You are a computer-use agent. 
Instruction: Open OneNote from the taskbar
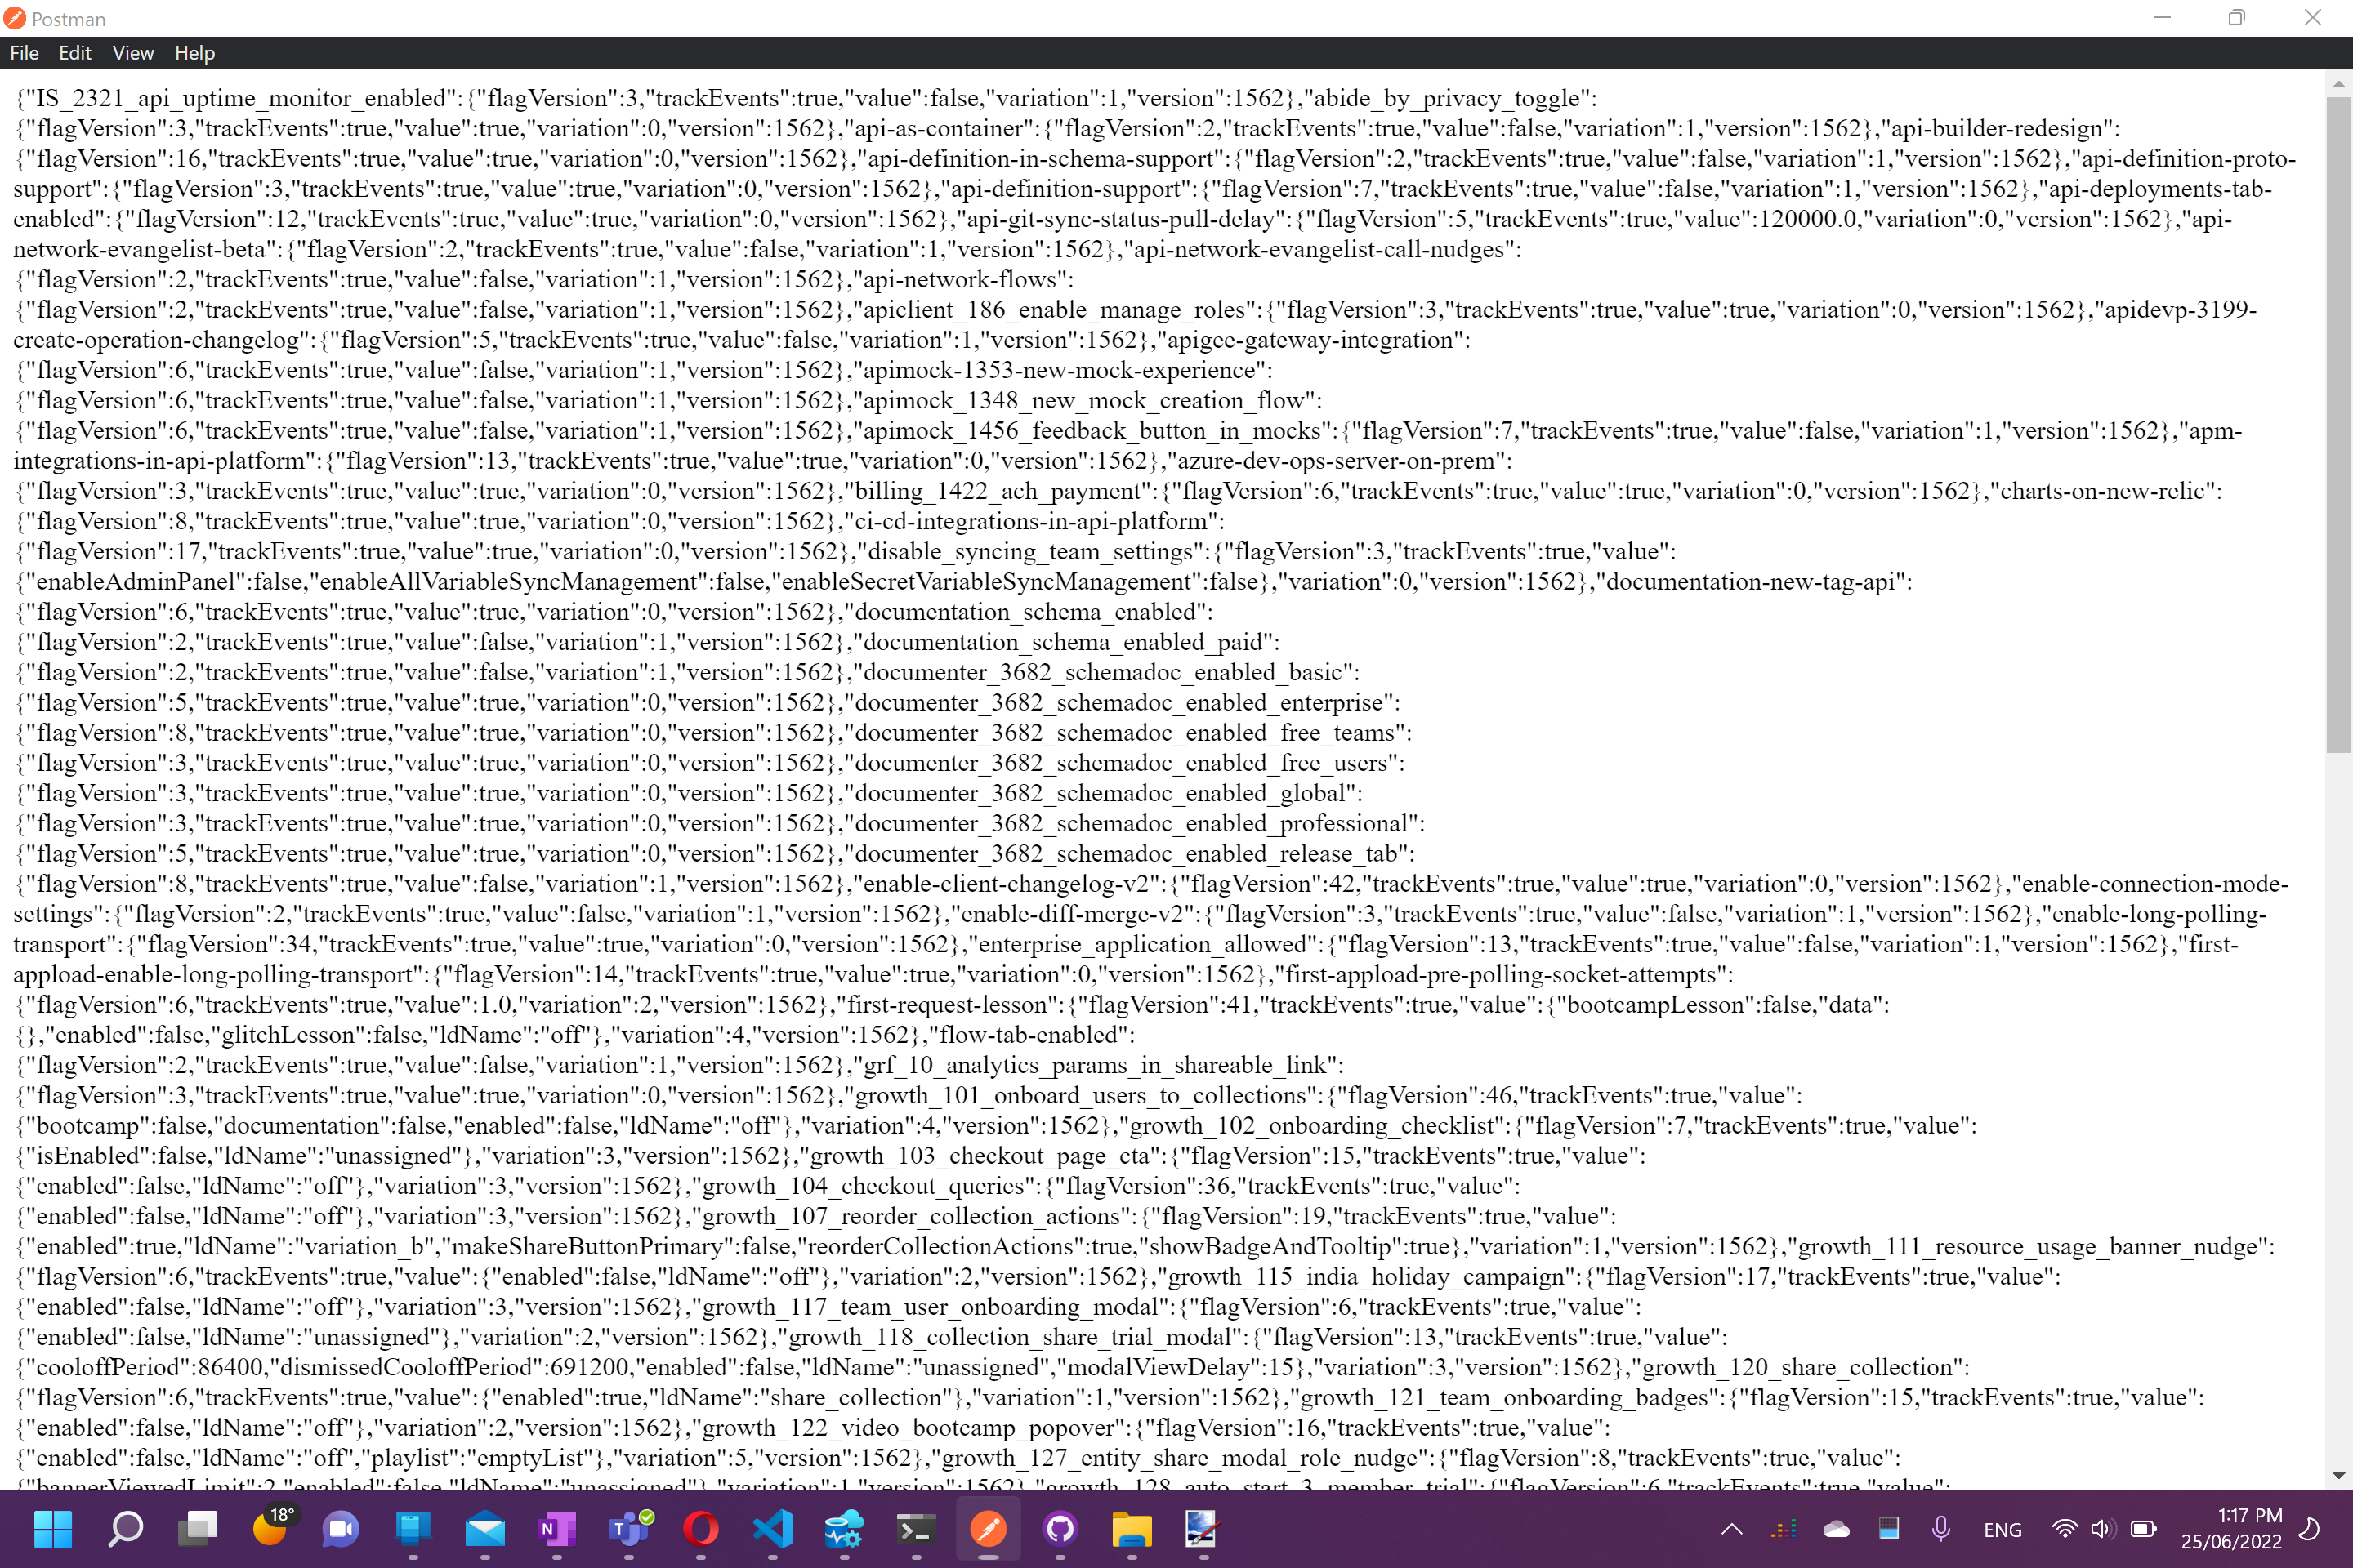556,1528
